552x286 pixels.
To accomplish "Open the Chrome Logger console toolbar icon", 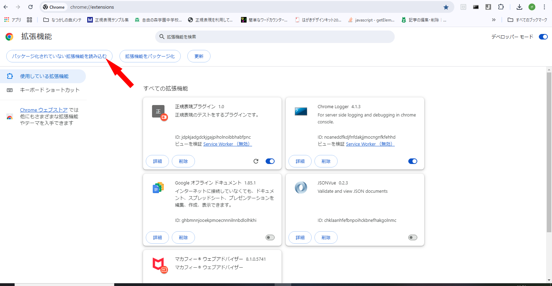I will pos(476,7).
